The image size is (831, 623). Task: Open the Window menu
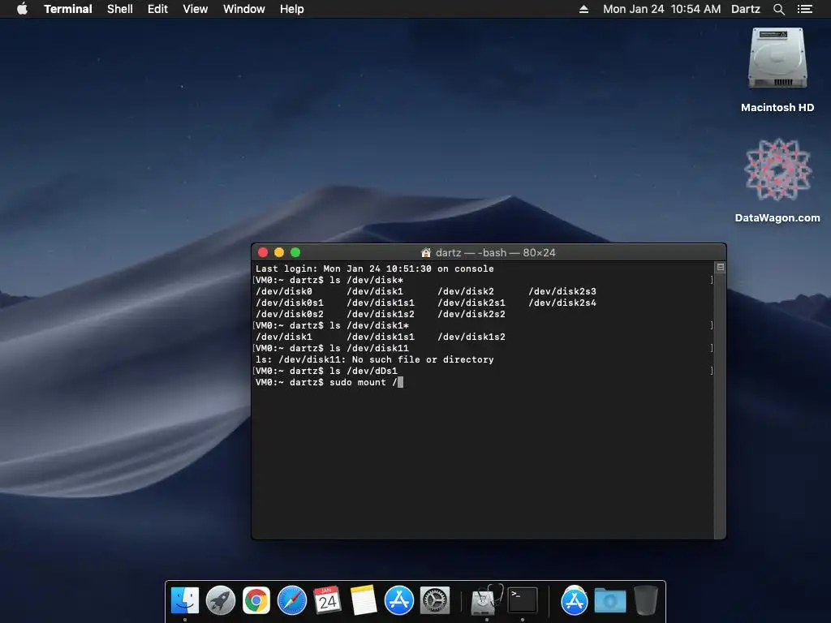pos(243,9)
